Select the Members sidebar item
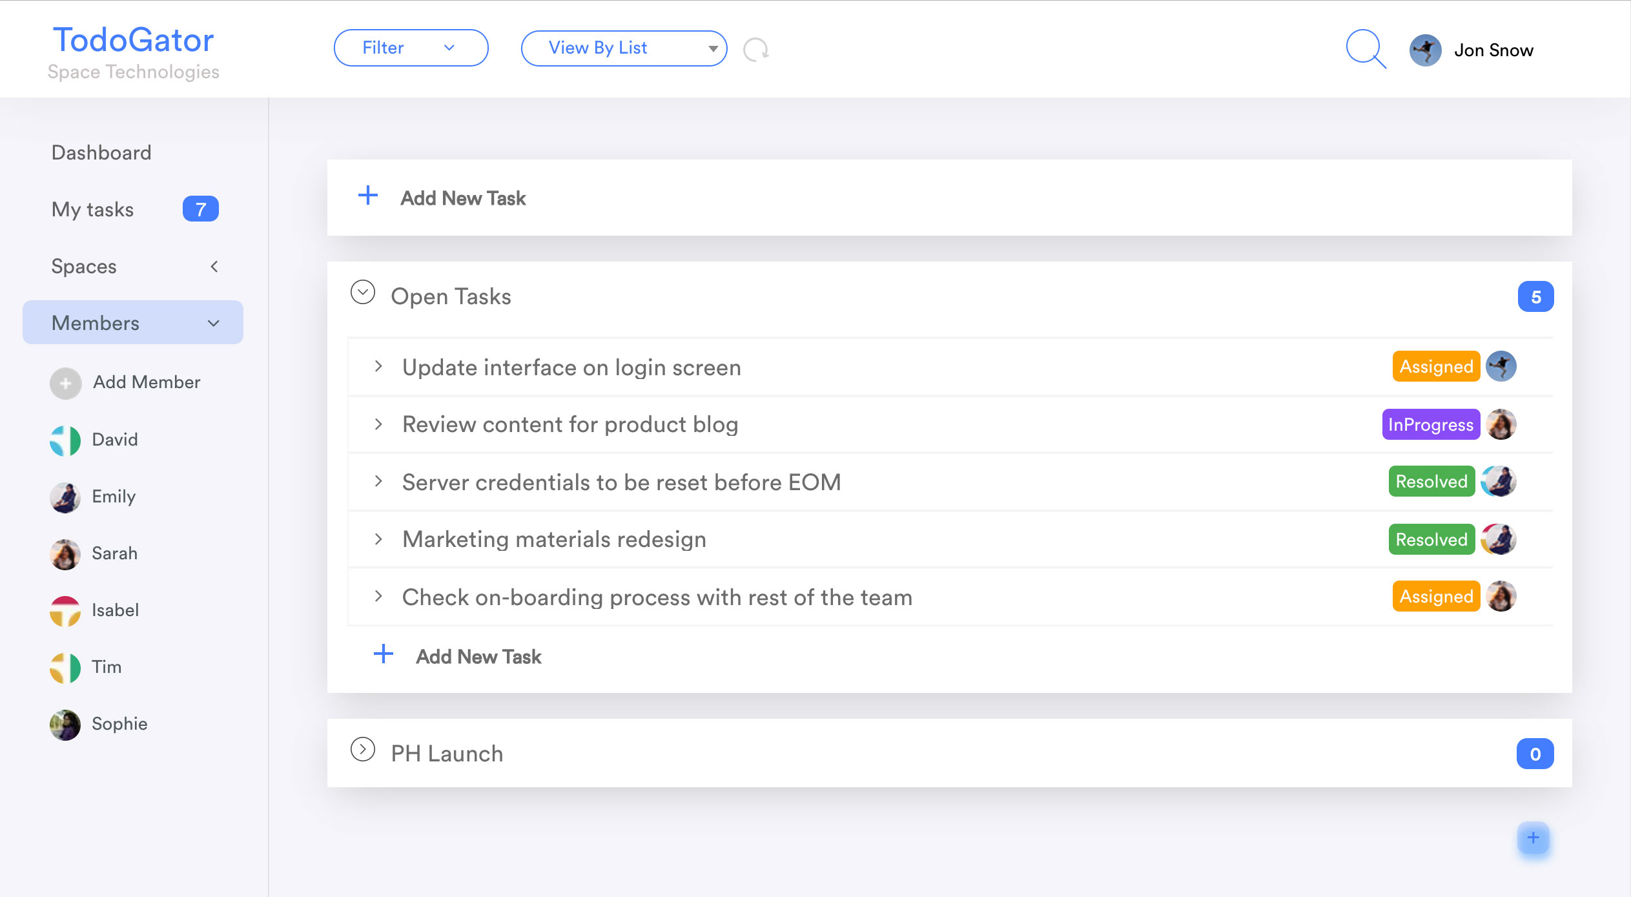Screen dimensions: 1631x897 133,322
